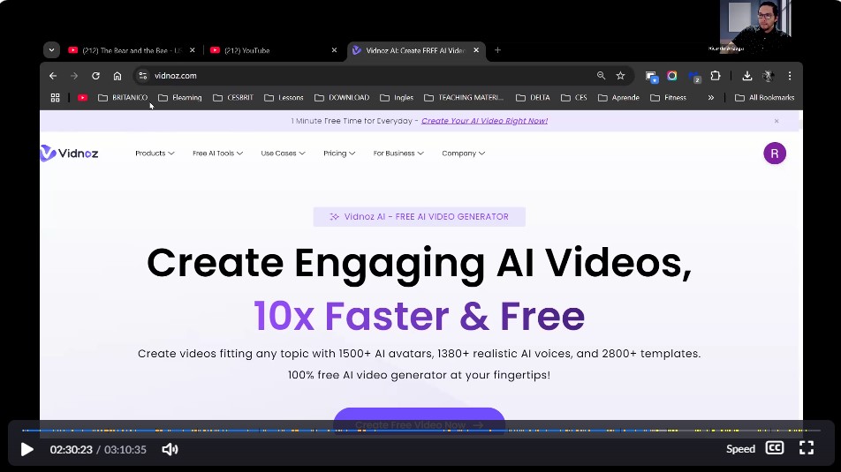This screenshot has width=841, height=472.
Task: Open the CESBRIT bookmark folder
Action: pyautogui.click(x=233, y=98)
